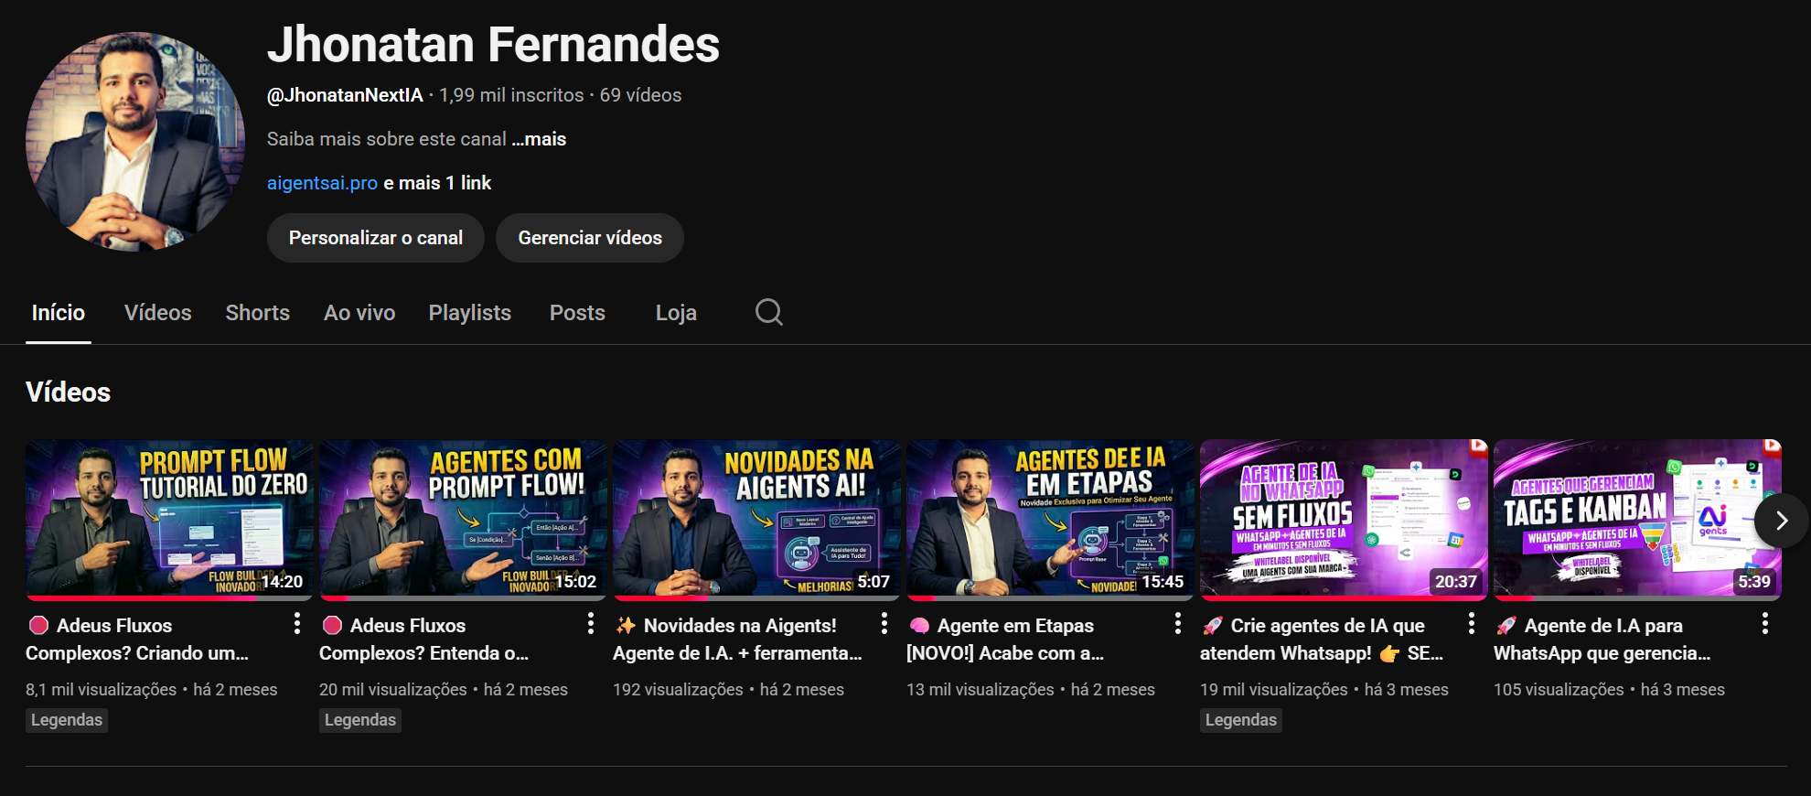
Task: Click Legendas badge under 8,1 mil visualizações video
Action: pyautogui.click(x=67, y=720)
